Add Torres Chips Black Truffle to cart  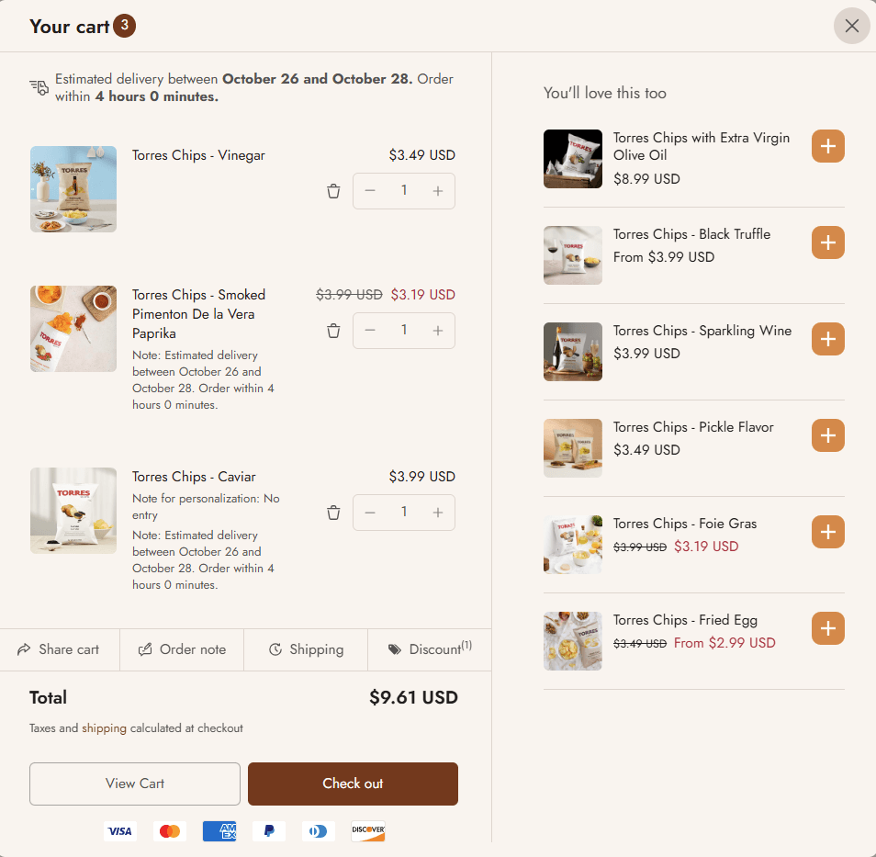(x=827, y=242)
